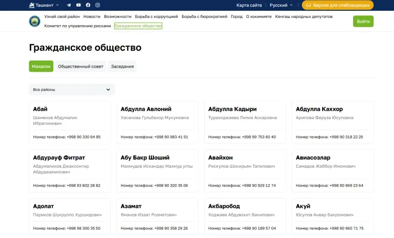Open the Акбаробод mahalla card
Screen dimensions: 394x238
[245, 216]
